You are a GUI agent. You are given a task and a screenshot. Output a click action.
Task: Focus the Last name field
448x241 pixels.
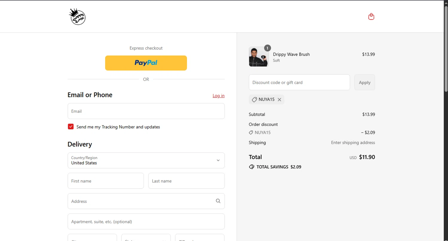coord(186,181)
